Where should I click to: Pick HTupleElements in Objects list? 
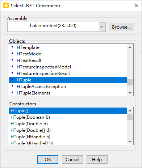[68, 93]
